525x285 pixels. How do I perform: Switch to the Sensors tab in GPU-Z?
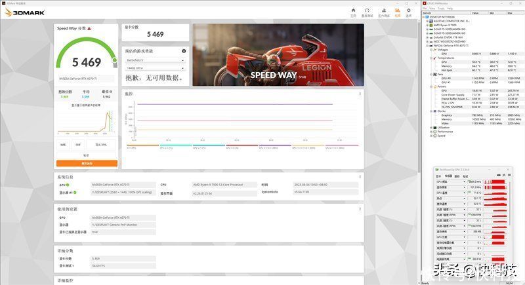coord(448,176)
